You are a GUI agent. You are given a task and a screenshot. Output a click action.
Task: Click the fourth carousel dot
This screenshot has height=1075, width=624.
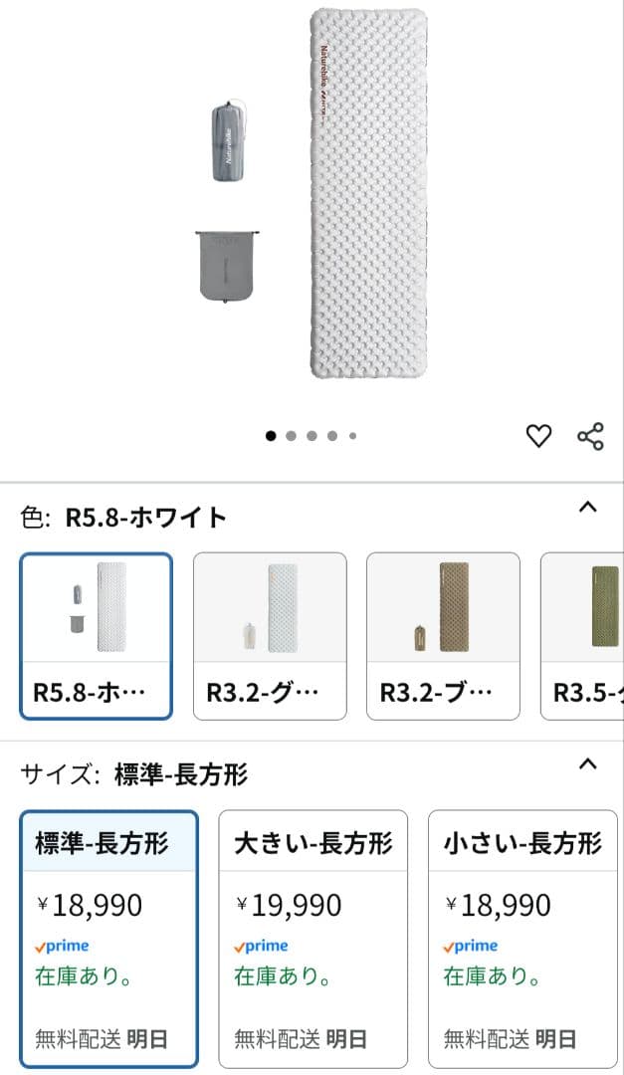coord(330,435)
